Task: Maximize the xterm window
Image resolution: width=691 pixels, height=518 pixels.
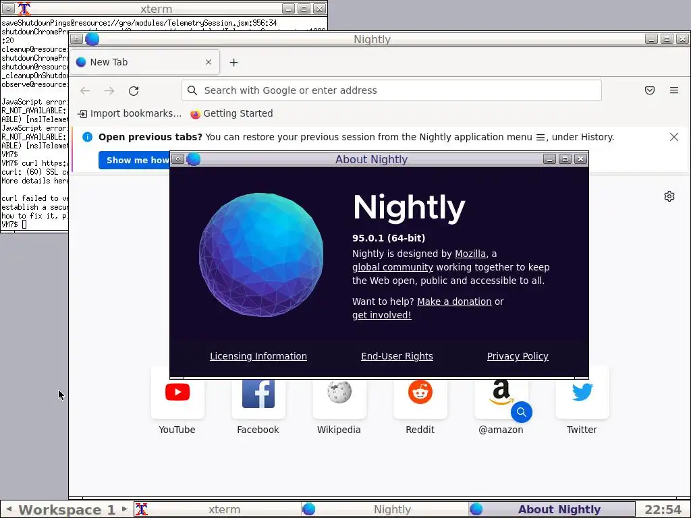Action: (x=304, y=8)
